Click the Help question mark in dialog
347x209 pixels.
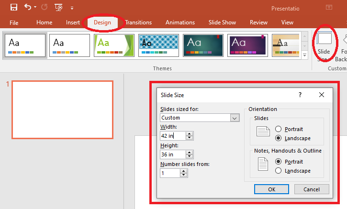click(x=300, y=95)
